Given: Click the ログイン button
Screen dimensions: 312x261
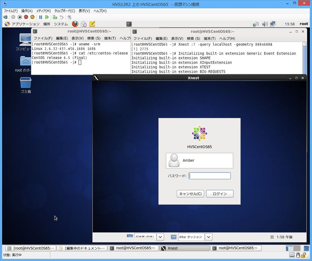Looking at the screenshot, I should point(220,194).
